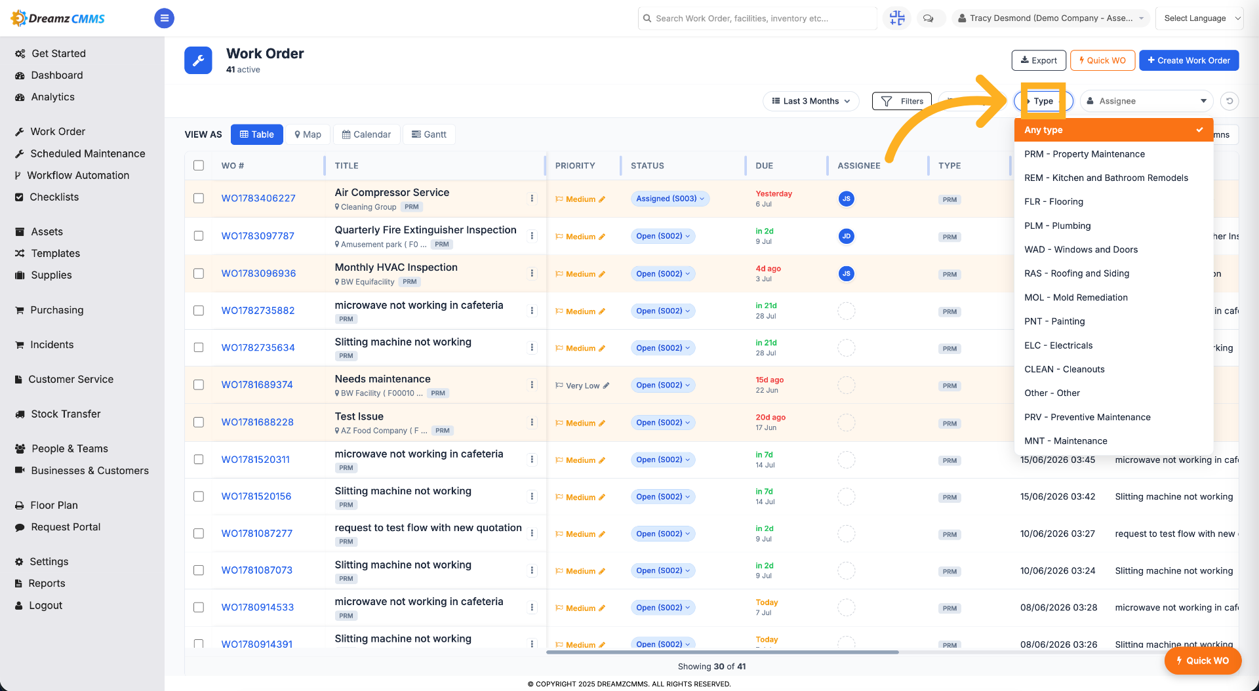Open Purchasing in the sidebar
This screenshot has height=691, width=1259.
pyautogui.click(x=56, y=309)
